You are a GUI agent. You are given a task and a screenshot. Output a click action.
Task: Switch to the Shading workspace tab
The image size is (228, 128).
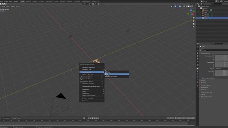[56, 1]
